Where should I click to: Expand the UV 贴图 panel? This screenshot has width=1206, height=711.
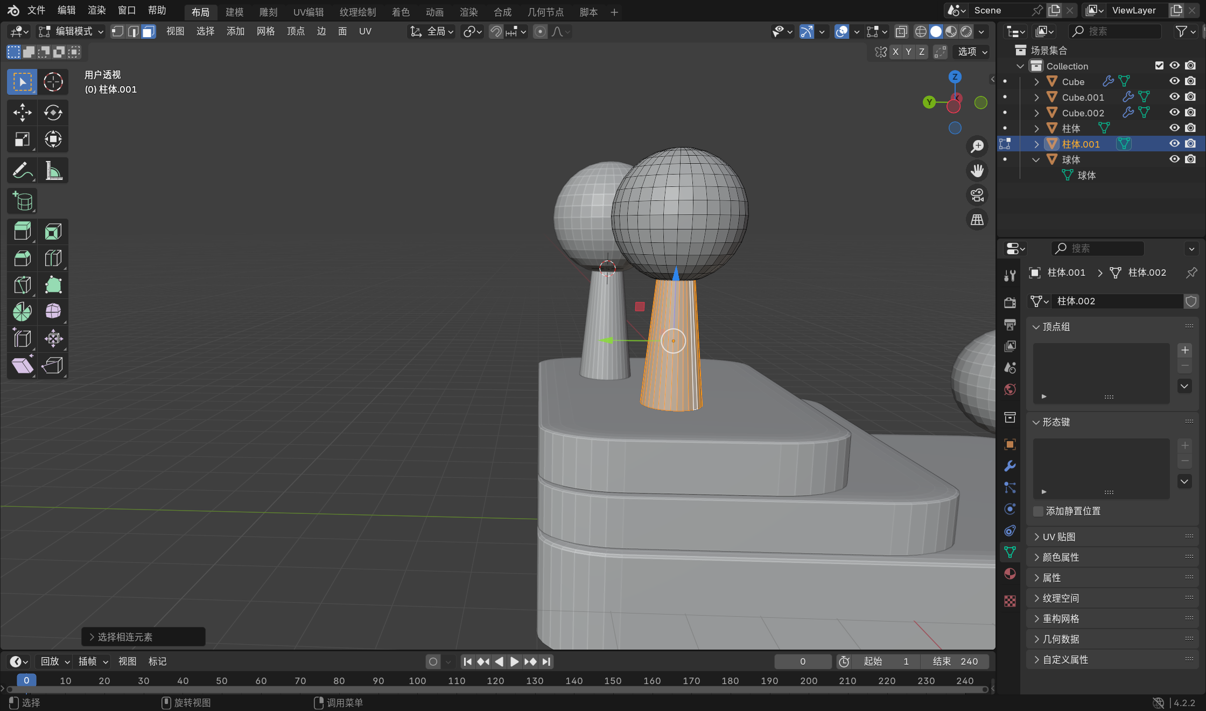1058,536
